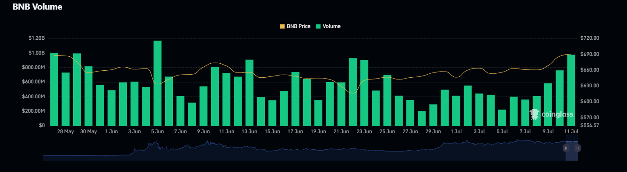Click the volume bar for 7 Jun
The height and width of the screenshot is (172, 627).
pyautogui.click(x=180, y=111)
